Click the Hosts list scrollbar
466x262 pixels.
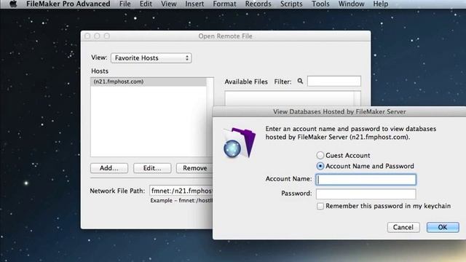pyautogui.click(x=210, y=117)
